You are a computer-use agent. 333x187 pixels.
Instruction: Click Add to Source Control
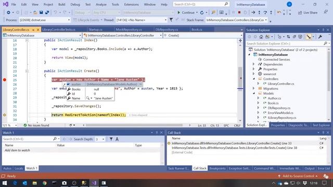[x=298, y=176]
